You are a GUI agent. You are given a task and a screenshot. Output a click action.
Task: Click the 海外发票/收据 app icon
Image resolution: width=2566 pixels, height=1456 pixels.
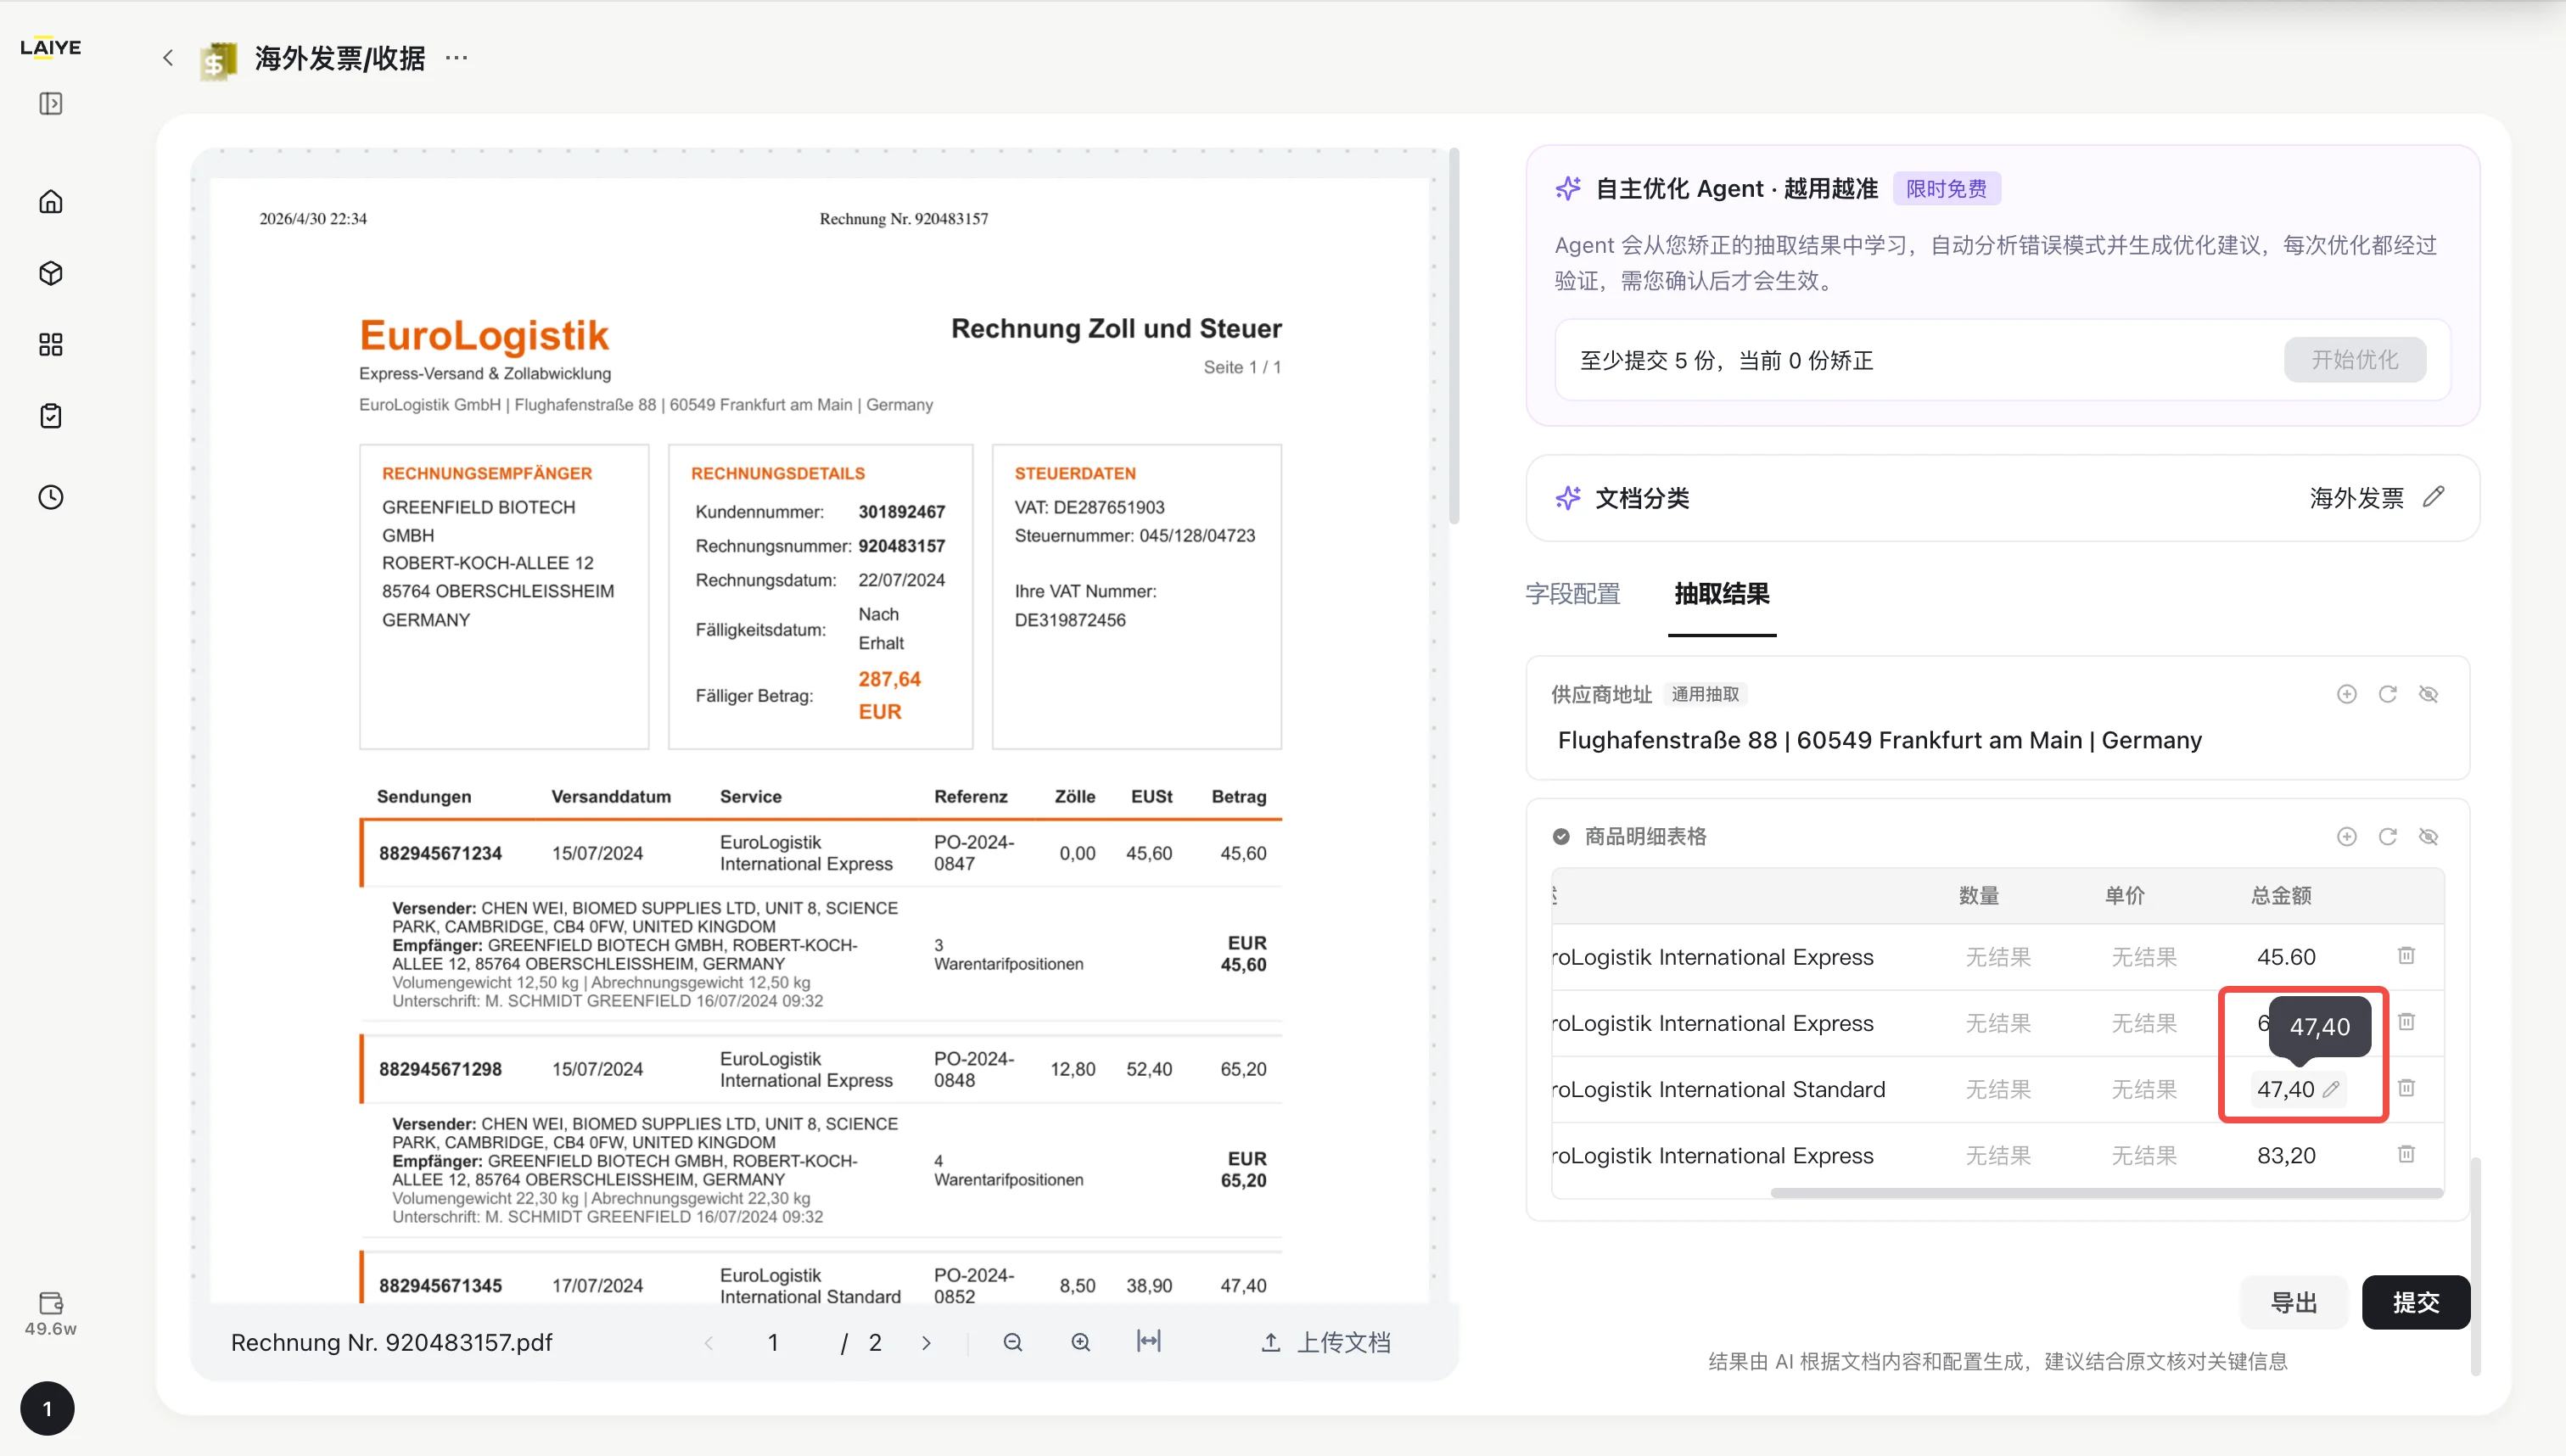coord(218,60)
